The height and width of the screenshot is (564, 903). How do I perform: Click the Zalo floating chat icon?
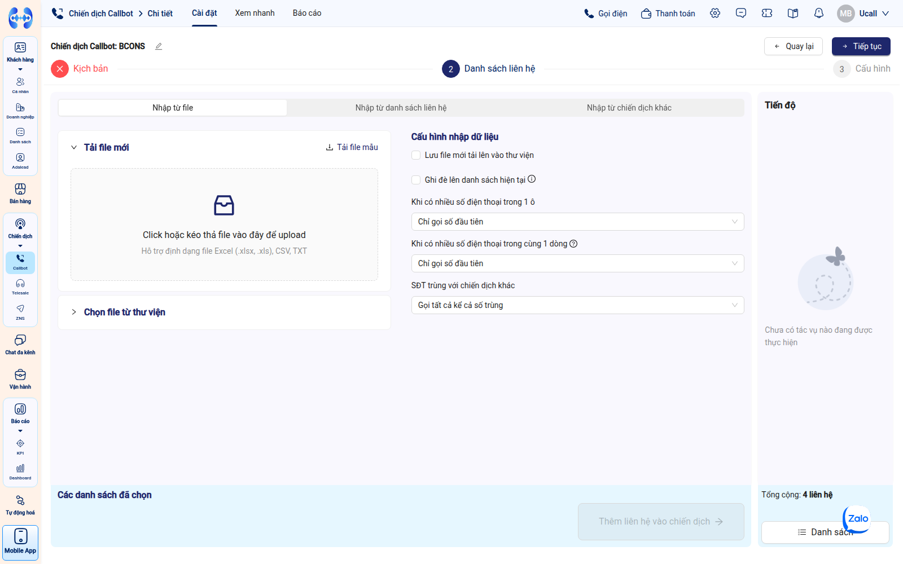[x=857, y=519]
